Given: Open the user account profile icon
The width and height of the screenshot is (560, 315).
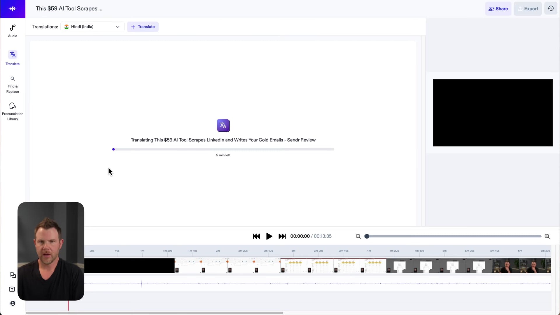Looking at the screenshot, I should click(13, 303).
